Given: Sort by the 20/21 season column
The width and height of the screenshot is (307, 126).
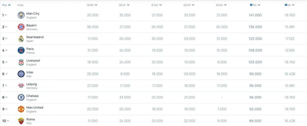Looking at the screenshot, I should coord(124,5).
